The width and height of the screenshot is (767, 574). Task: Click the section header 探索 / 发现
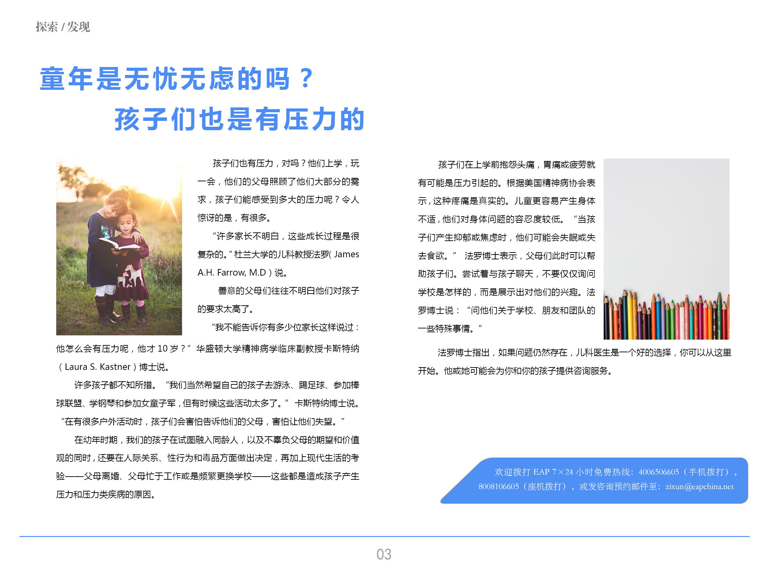63,27
